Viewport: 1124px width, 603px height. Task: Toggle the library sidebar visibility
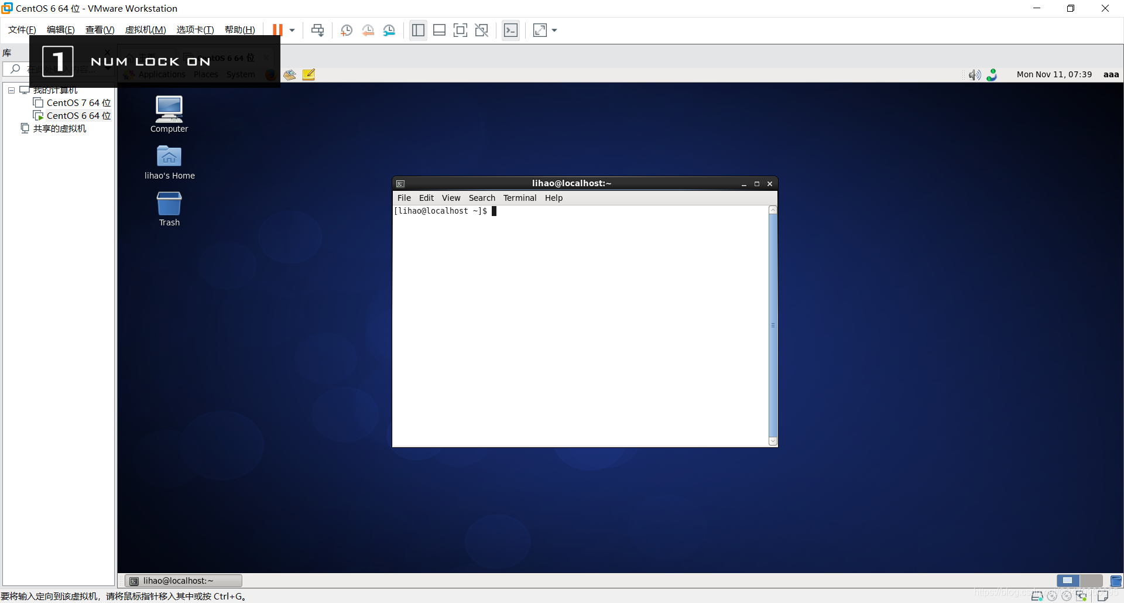(418, 30)
